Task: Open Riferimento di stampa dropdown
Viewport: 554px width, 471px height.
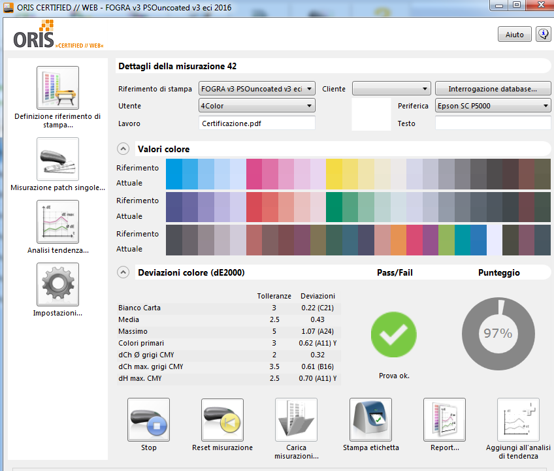Action: point(257,89)
